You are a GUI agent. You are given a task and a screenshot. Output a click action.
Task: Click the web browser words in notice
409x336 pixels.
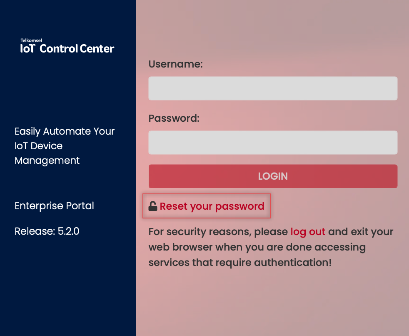click(180, 247)
